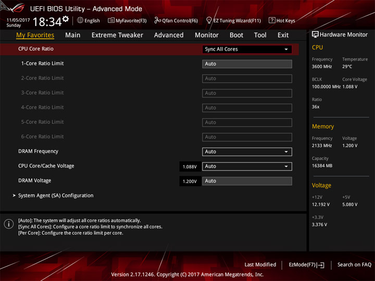
Task: Open Boot tab
Action: pyautogui.click(x=236, y=35)
